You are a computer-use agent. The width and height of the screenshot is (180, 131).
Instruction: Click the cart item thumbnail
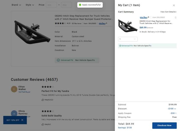(128, 26)
